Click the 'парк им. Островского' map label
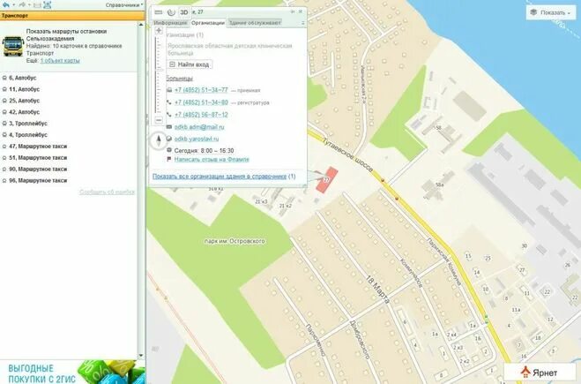The height and width of the screenshot is (384, 581). [235, 241]
